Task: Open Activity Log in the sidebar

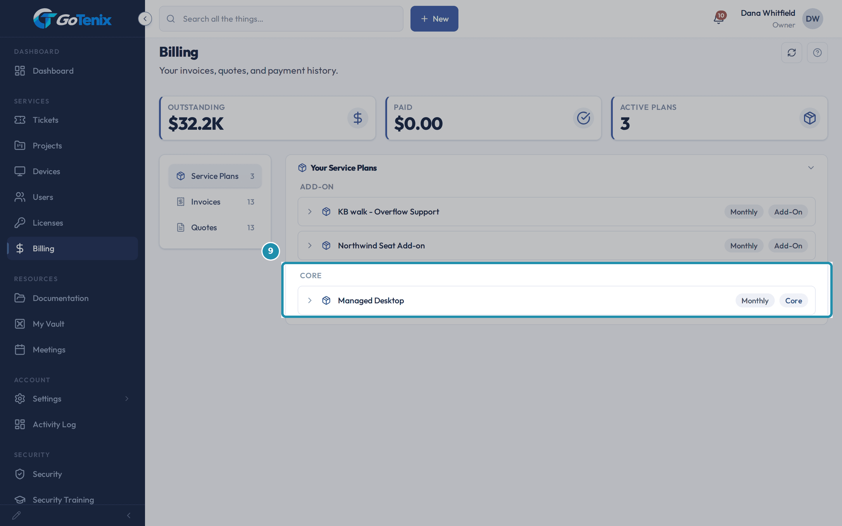Action: click(73, 424)
